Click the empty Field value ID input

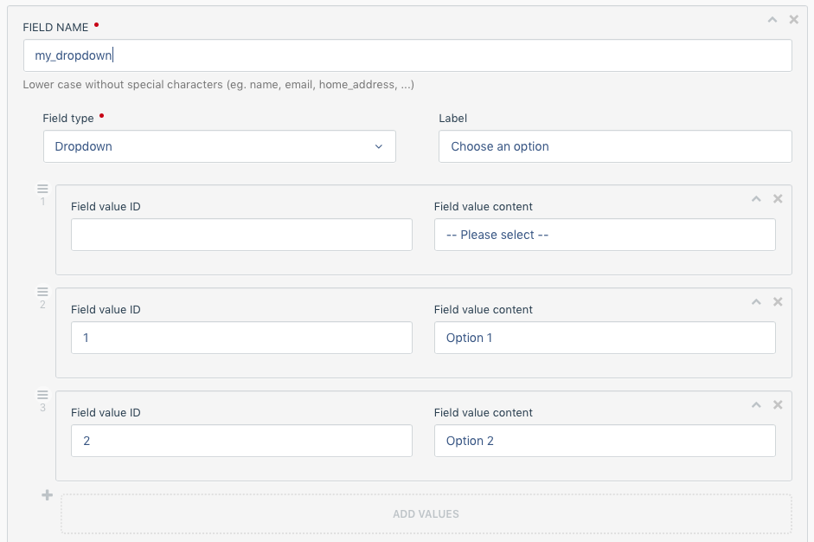241,235
